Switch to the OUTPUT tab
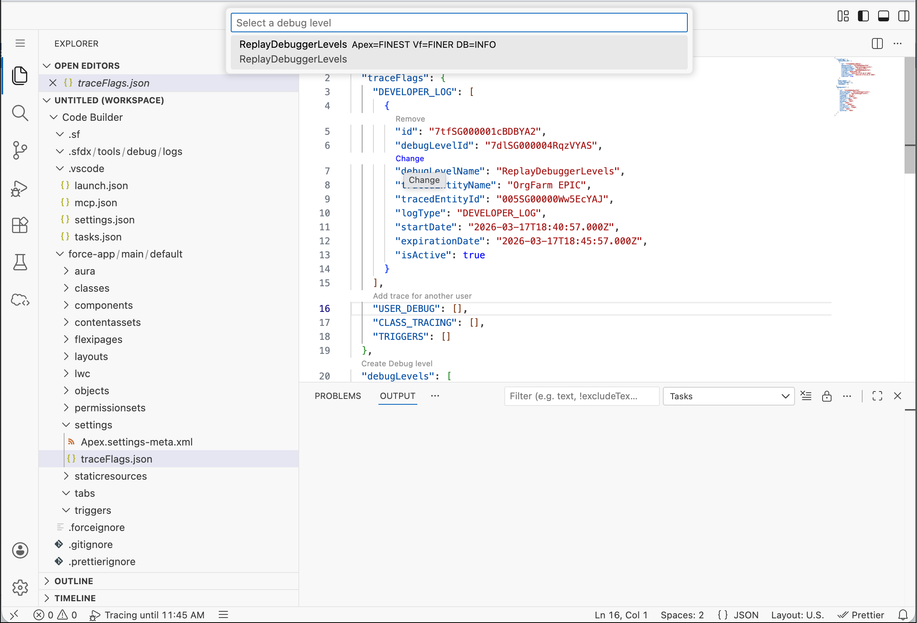 (397, 396)
